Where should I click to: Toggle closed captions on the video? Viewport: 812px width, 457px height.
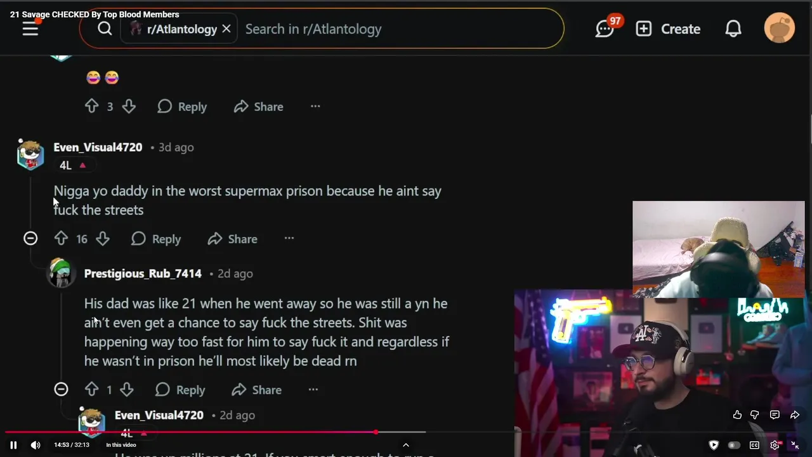754,445
